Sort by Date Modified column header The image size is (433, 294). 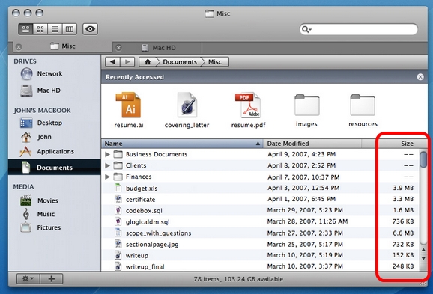coord(312,144)
